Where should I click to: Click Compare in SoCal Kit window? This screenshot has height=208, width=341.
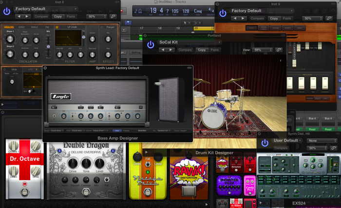185,50
